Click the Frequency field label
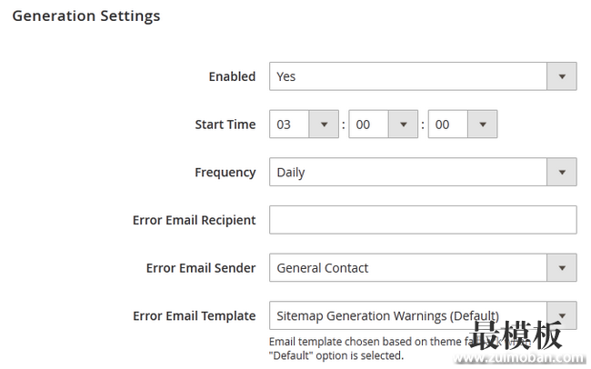This screenshot has height=369, width=591. click(225, 173)
